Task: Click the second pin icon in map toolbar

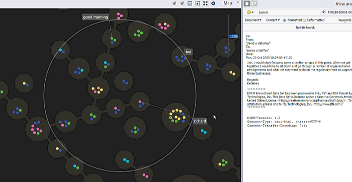Action: pyautogui.click(x=182, y=4)
